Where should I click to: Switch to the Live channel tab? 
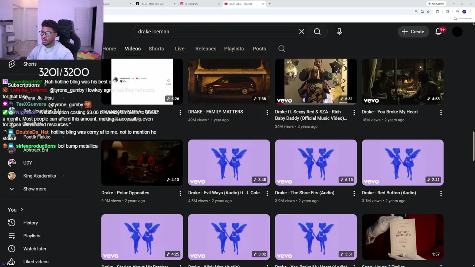[x=180, y=49]
